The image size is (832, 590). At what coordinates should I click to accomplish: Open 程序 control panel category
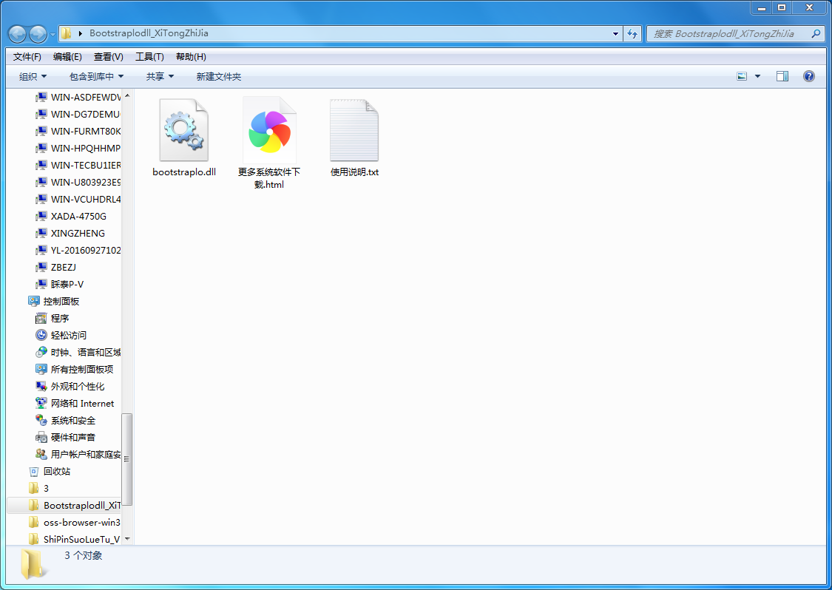[x=53, y=318]
